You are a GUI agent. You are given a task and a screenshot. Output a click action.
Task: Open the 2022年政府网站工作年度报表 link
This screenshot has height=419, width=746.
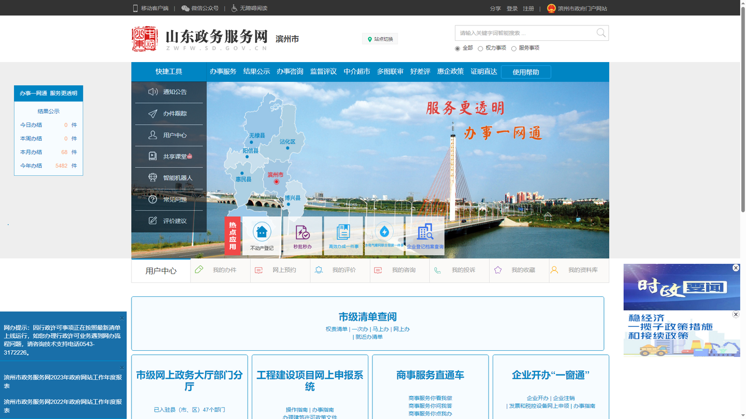[x=63, y=406]
